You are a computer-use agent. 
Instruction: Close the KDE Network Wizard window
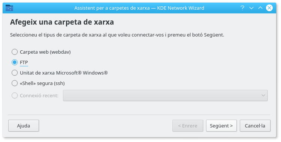tap(269, 8)
